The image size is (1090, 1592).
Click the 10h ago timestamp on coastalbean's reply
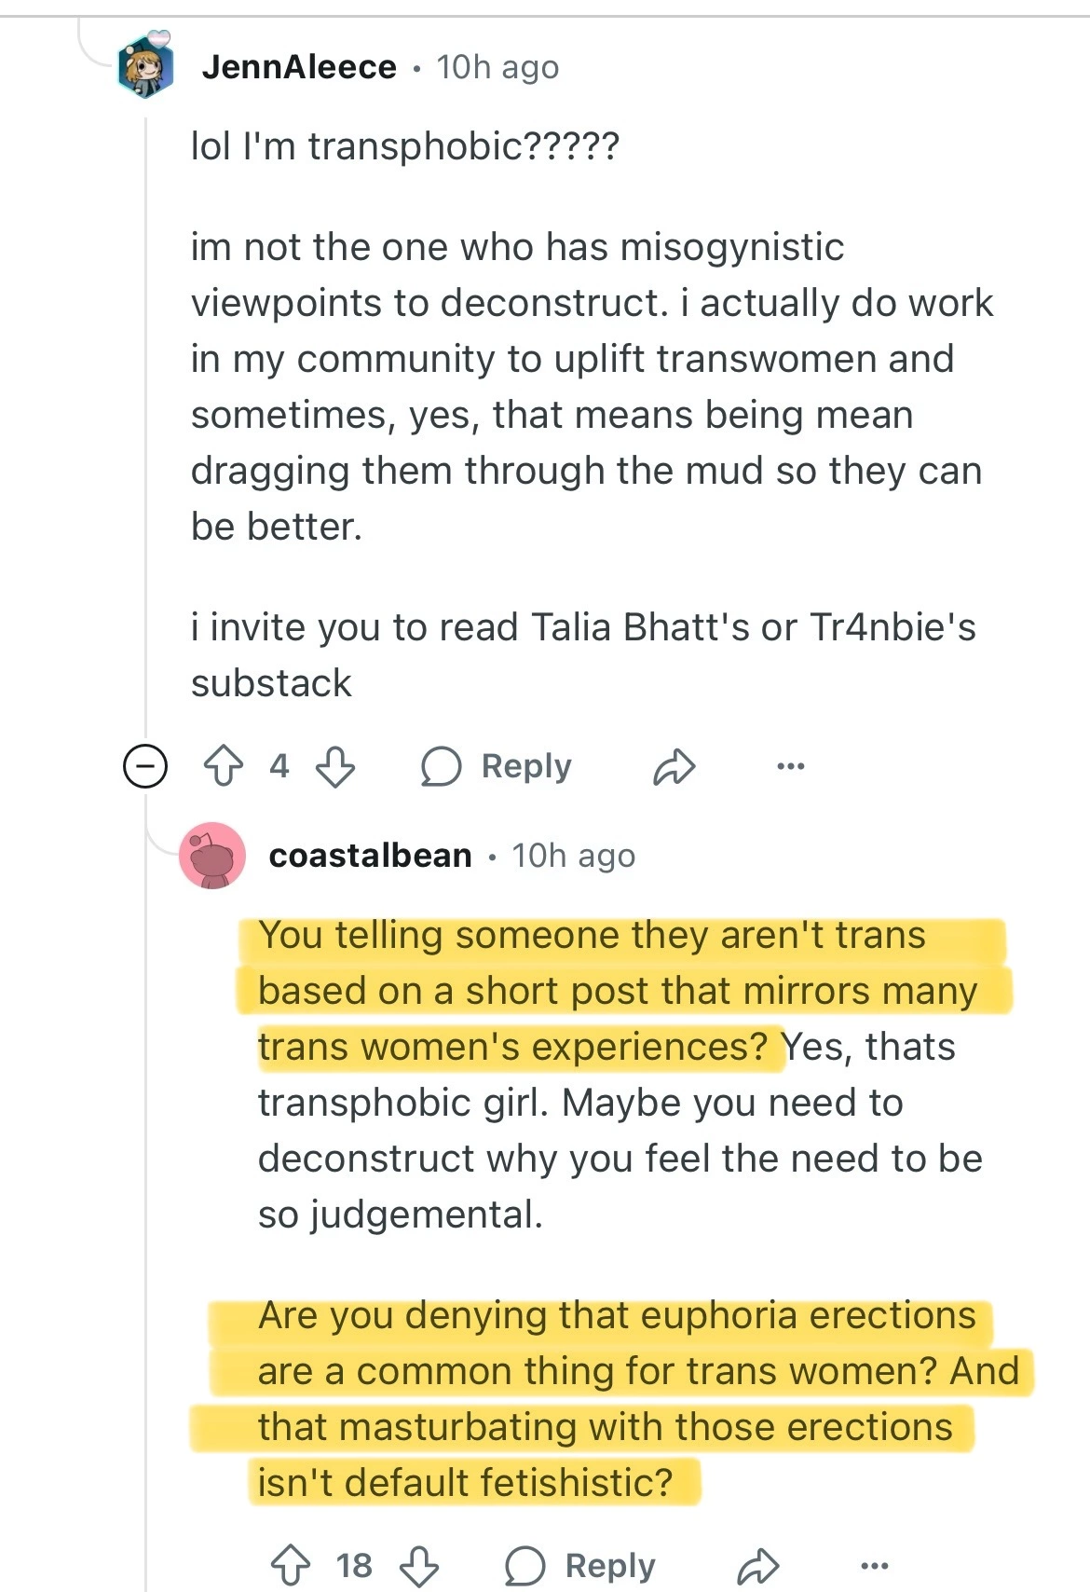pyautogui.click(x=573, y=856)
